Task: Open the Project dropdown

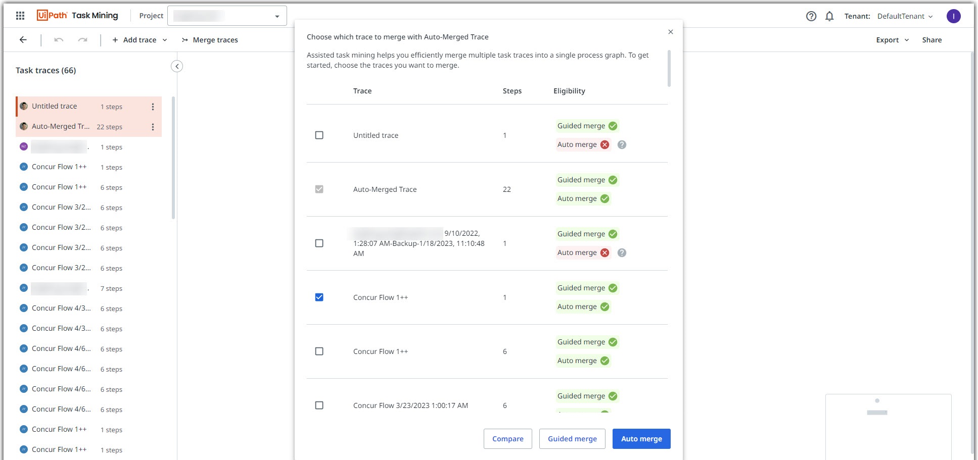Action: (227, 16)
